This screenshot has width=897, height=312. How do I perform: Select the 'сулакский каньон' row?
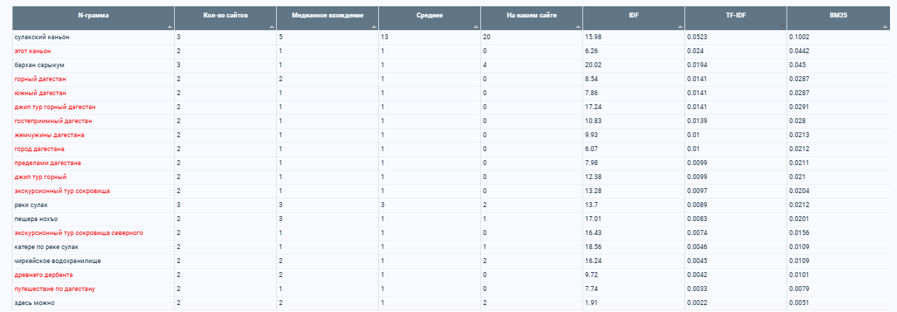447,36
